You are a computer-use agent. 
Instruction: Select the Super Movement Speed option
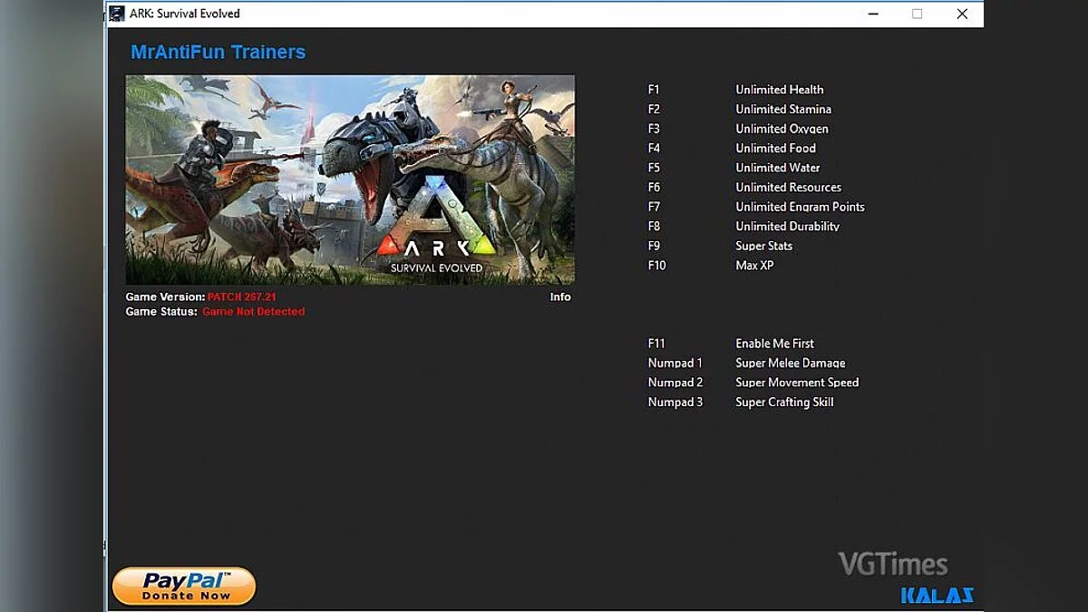pyautogui.click(x=797, y=383)
